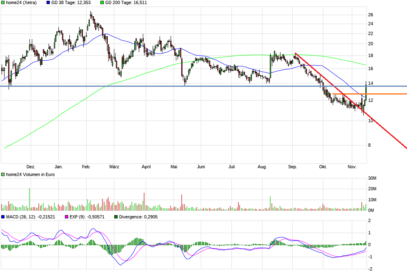The width and height of the screenshot is (407, 273).
Task: Click the 'Sep.' month axis label
Action: (x=293, y=167)
